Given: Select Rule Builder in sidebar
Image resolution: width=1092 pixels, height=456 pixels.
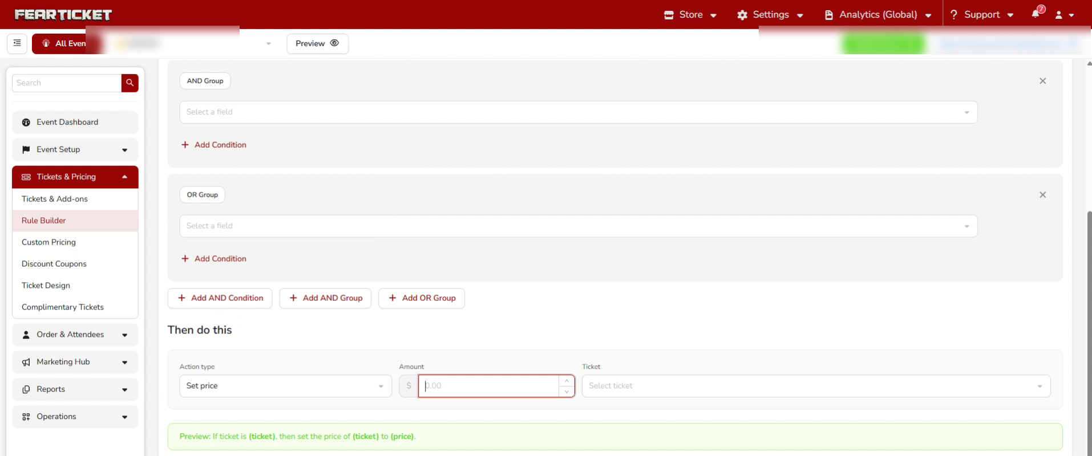Looking at the screenshot, I should (75, 221).
